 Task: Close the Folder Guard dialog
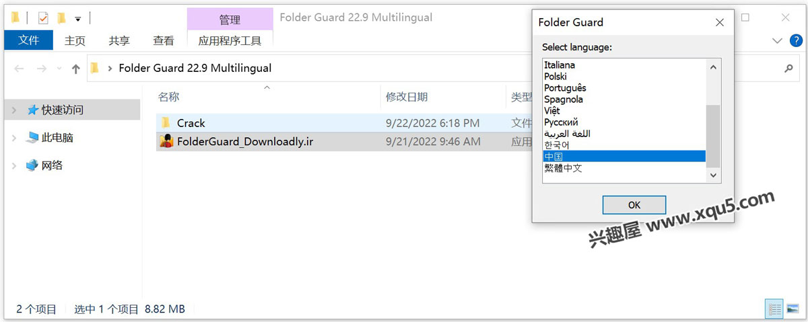720,22
